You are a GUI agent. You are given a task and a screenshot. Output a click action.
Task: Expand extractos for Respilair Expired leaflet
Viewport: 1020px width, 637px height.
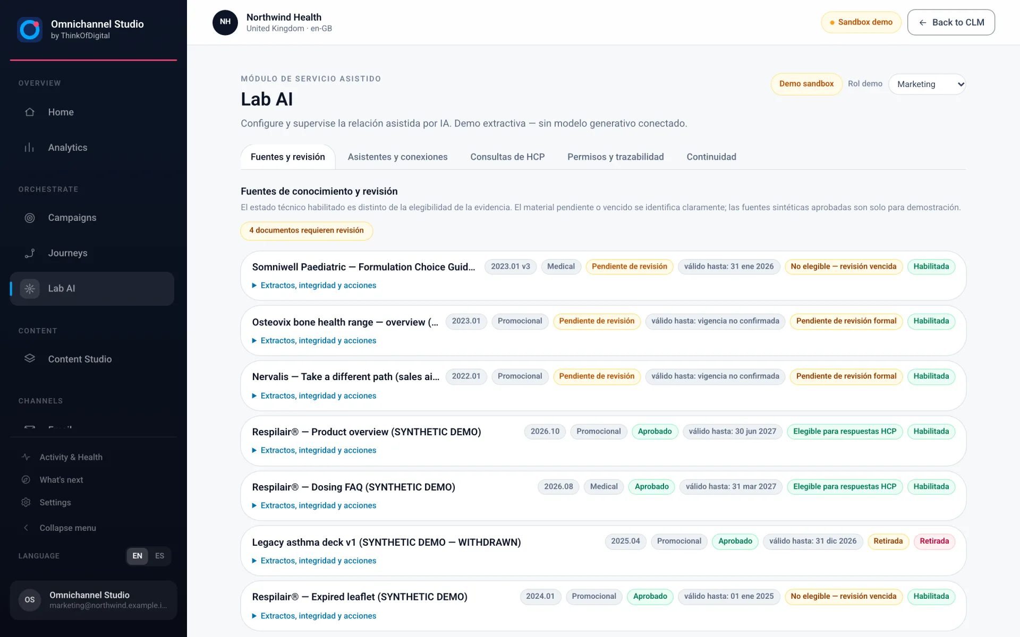coord(314,616)
